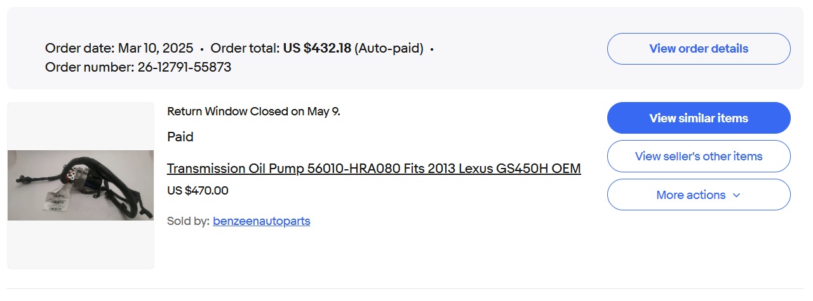813x301 pixels.
Task: Click the 'Order total:' label
Action: 245,48
